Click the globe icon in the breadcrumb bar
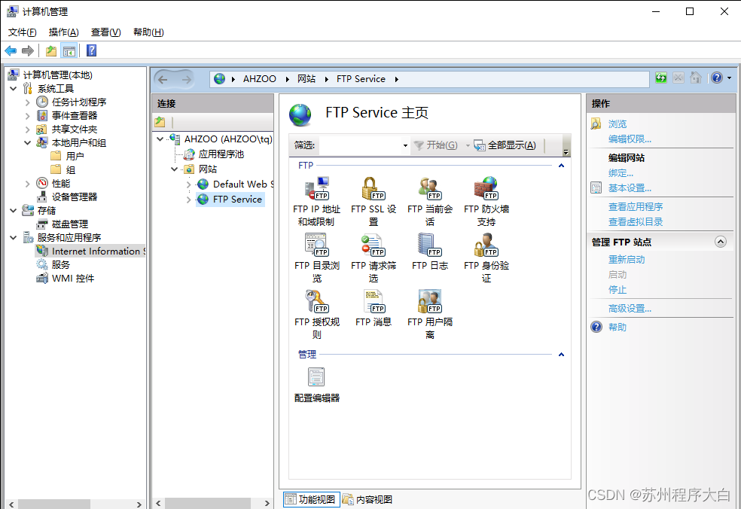 (x=219, y=79)
